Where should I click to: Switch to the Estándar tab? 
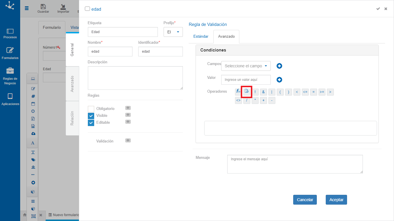(x=201, y=37)
